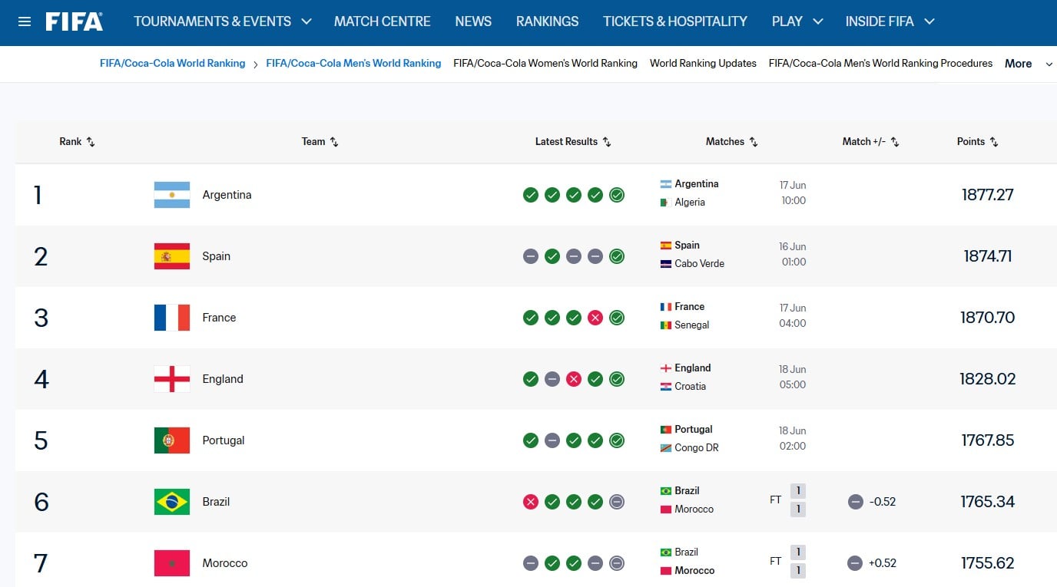
Task: Open the Match Centre menu item
Action: (383, 21)
